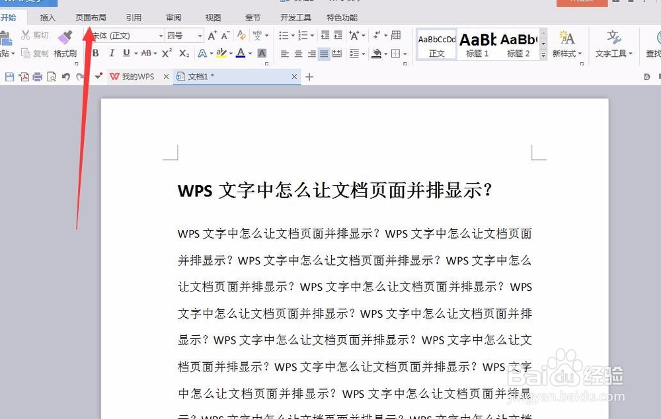Center align text
Image resolution: width=661 pixels, height=419 pixels.
point(299,54)
